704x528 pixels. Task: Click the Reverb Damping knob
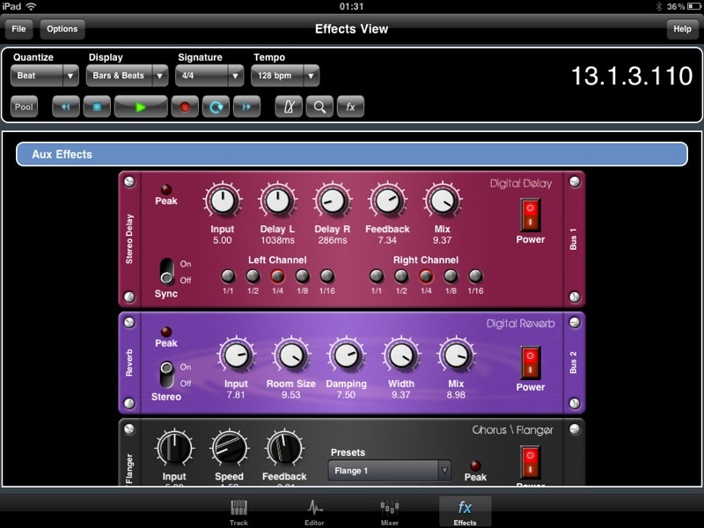coord(346,356)
